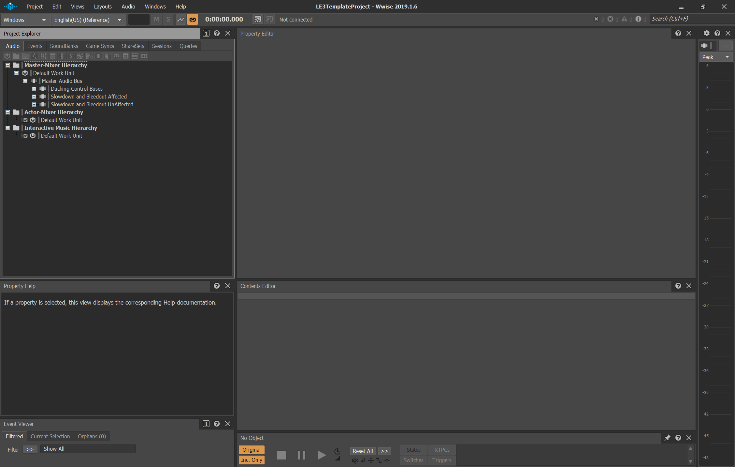
Task: Pin the Transport Control with pushpin icon
Action: coord(667,438)
